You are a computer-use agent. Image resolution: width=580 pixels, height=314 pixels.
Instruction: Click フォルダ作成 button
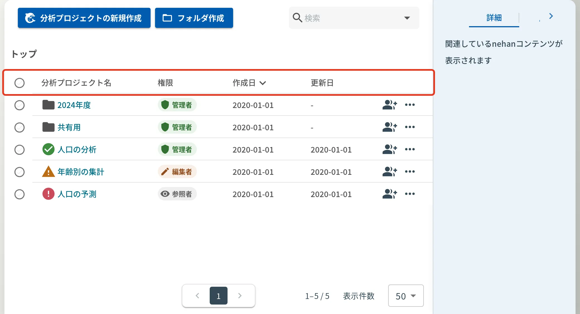coord(194,18)
